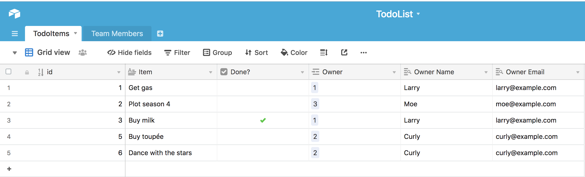Viewport: 585px width, 177px height.
Task: Open view collaborators people icon
Action: 83,53
